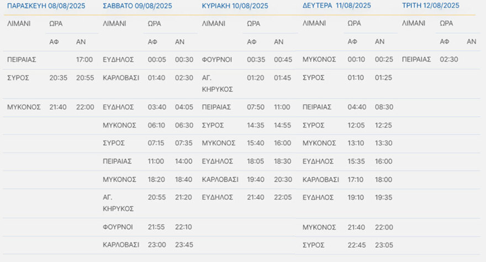Click ΦΟΥΡΝΟΙ in the ΚΥΡΙΑΚΗ schedule
This screenshot has width=486, height=262.
tap(216, 59)
